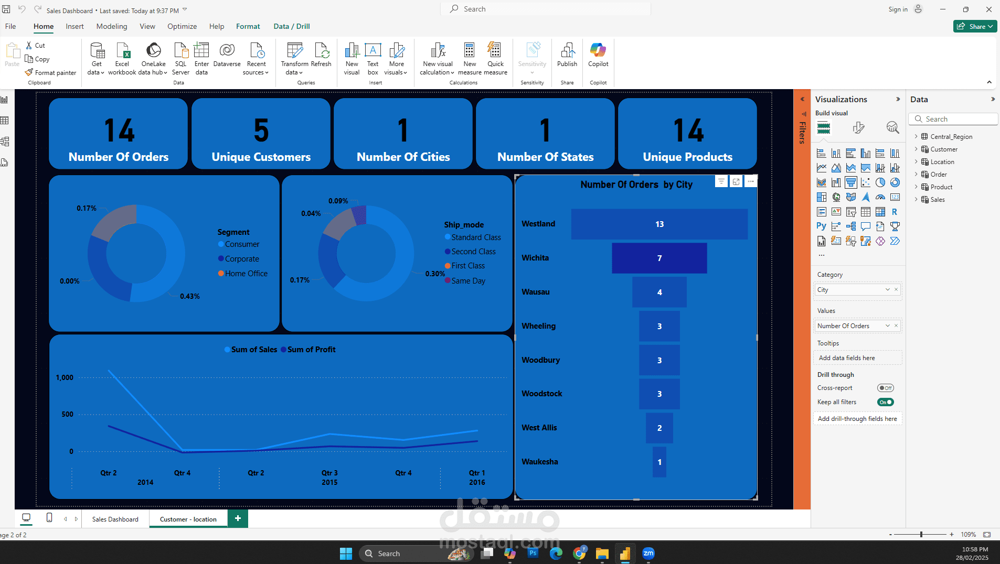Switch to mobile layout view
Image resolution: width=1000 pixels, height=564 pixels.
click(x=49, y=518)
